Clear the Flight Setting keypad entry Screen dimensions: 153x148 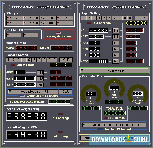[x=141, y=18]
